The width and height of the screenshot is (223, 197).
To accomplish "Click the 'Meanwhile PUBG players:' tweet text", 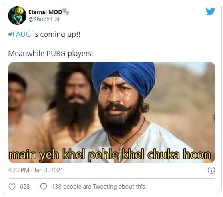I will pyautogui.click(x=50, y=54).
